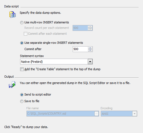
Task: Click the Native (Firebird) combo box
Action: tap(56, 62)
